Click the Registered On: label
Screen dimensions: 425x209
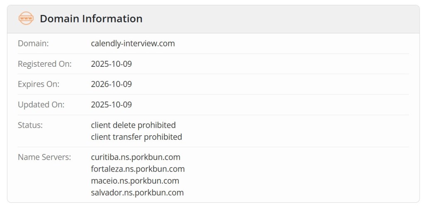(x=44, y=64)
